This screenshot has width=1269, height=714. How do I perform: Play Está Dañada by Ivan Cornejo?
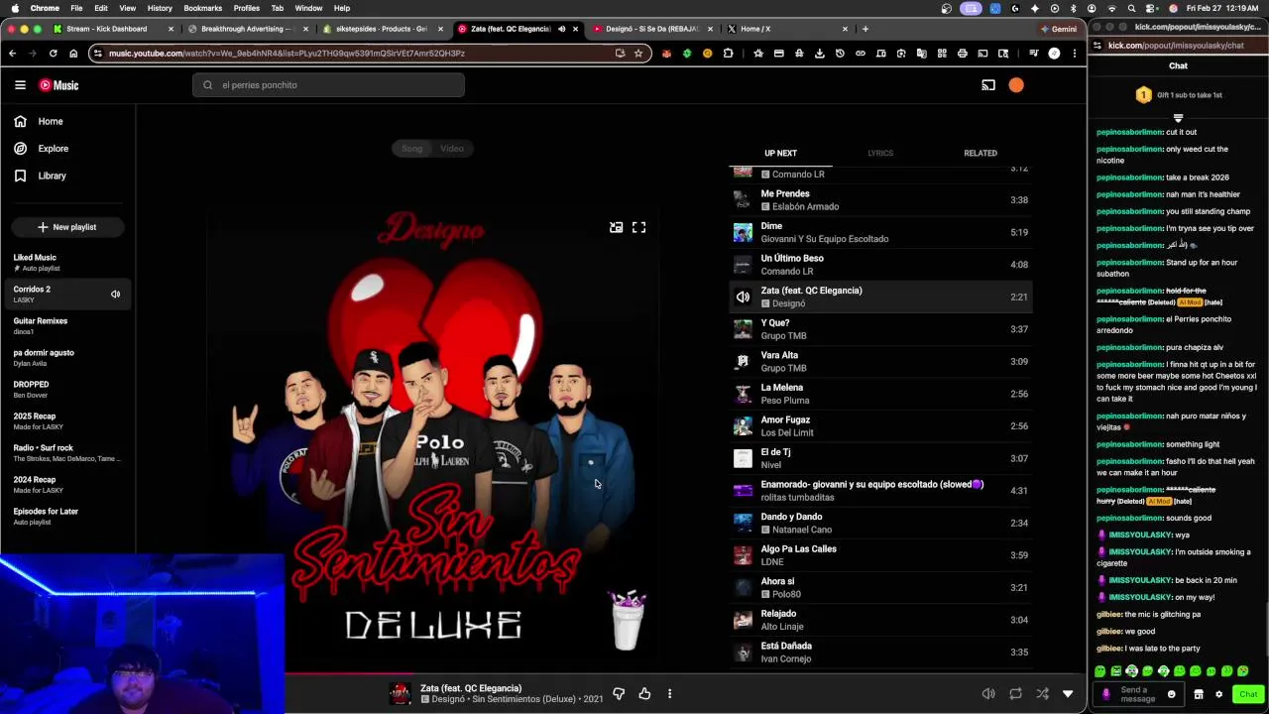click(x=880, y=652)
